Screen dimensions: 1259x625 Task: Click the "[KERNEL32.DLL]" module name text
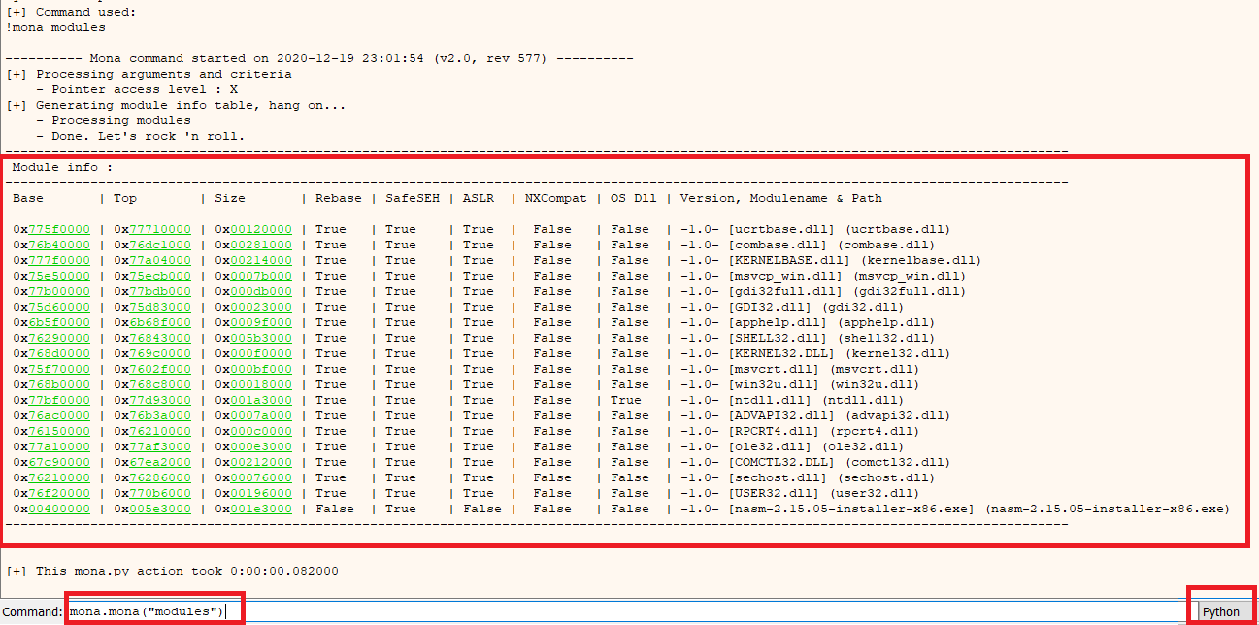coord(783,353)
